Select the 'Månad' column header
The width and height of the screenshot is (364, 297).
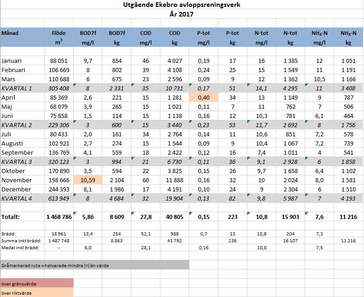pyautogui.click(x=10, y=33)
